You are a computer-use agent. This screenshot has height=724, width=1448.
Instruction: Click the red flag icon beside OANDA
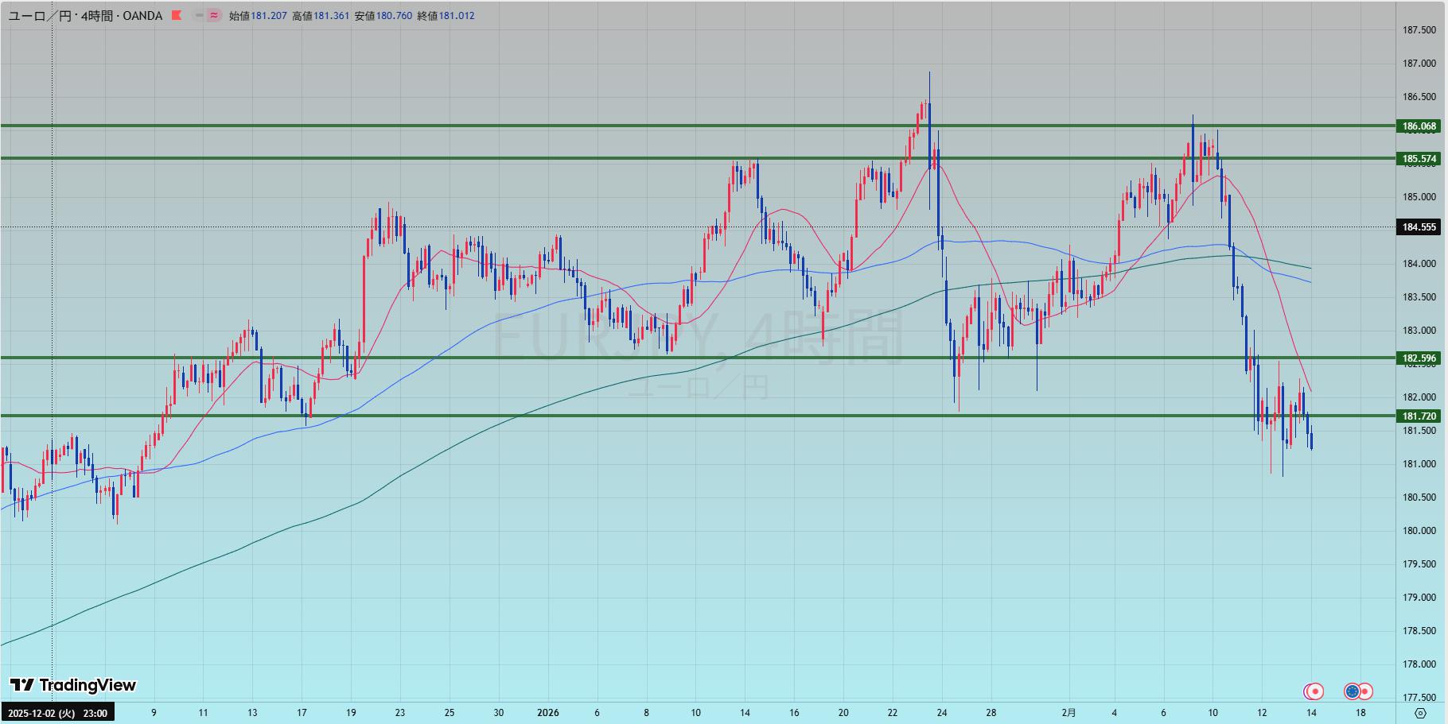coord(177,15)
